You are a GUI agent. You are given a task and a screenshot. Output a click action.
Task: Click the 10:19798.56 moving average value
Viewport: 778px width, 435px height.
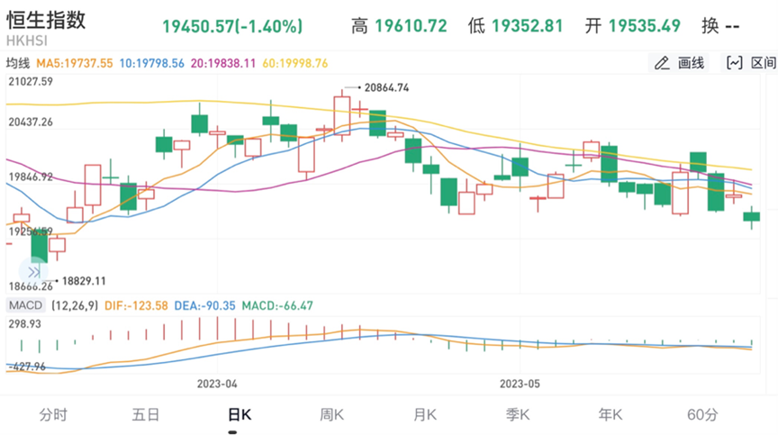152,63
